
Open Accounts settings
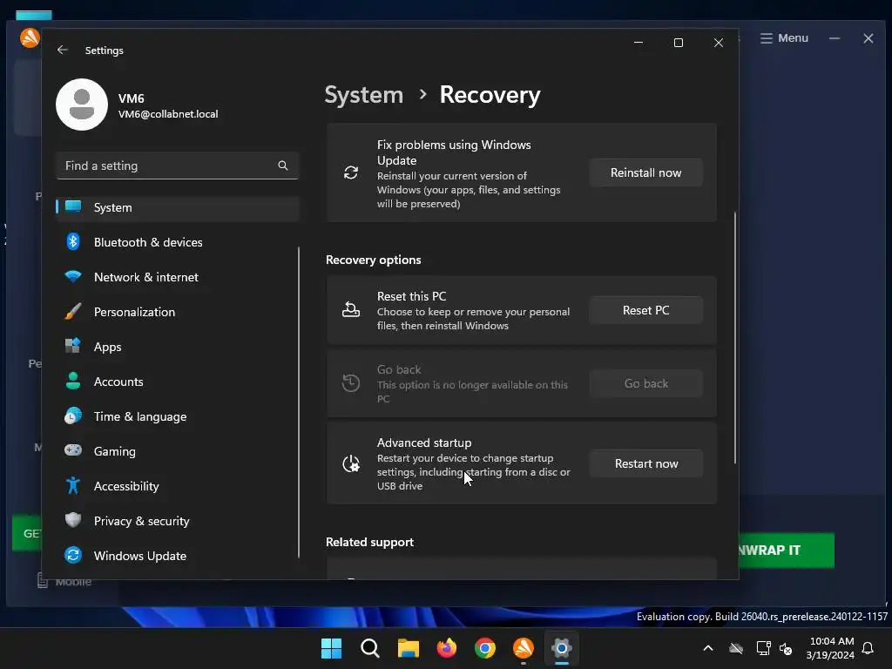[178, 382]
